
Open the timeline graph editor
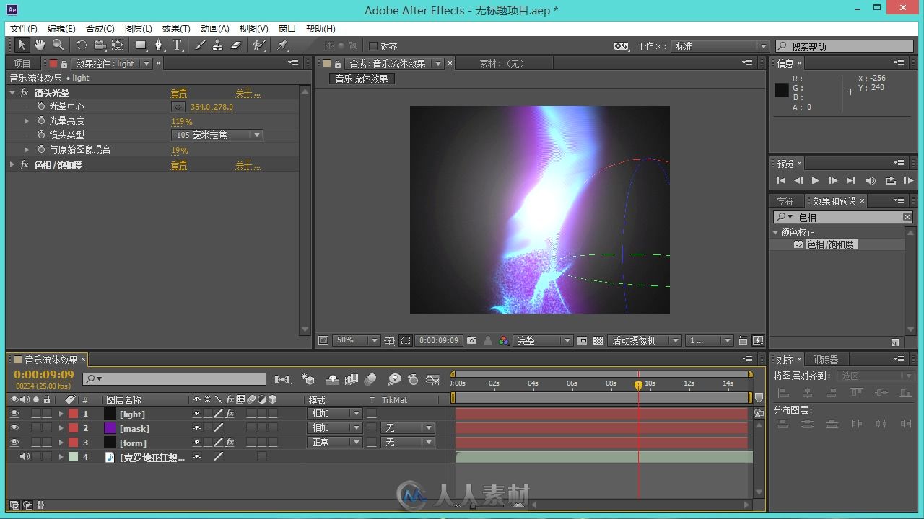[433, 379]
